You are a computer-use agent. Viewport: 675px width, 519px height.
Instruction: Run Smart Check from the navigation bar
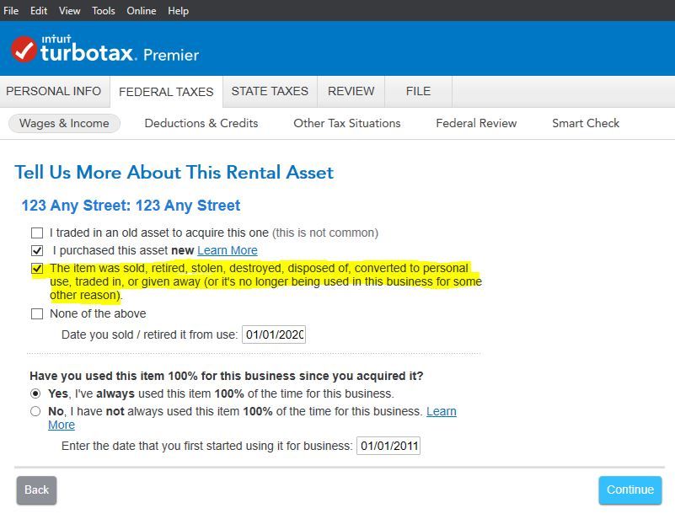(585, 123)
